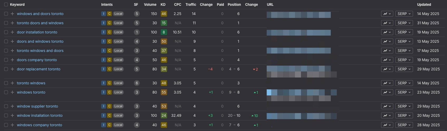This screenshot has height=131, width=447.
Task: Click Local tag on 'toronto windows' row
Action: [118, 83]
